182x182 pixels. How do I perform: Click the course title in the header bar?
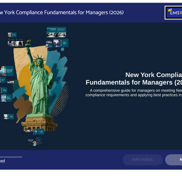coord(62,13)
